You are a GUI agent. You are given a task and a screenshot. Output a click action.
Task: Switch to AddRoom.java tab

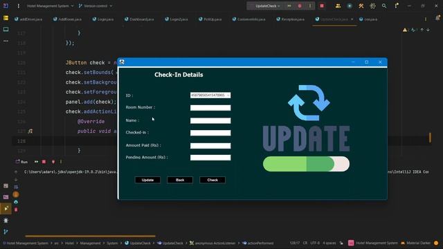point(67,19)
